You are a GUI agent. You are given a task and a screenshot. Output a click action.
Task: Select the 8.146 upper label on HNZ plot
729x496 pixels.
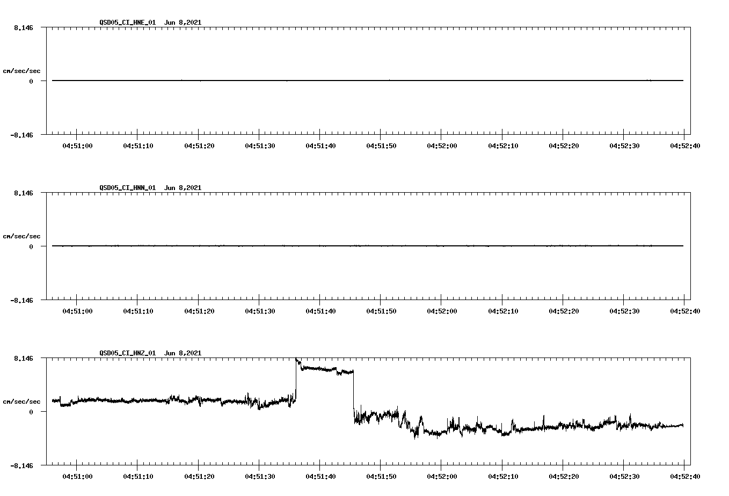[x=24, y=358]
